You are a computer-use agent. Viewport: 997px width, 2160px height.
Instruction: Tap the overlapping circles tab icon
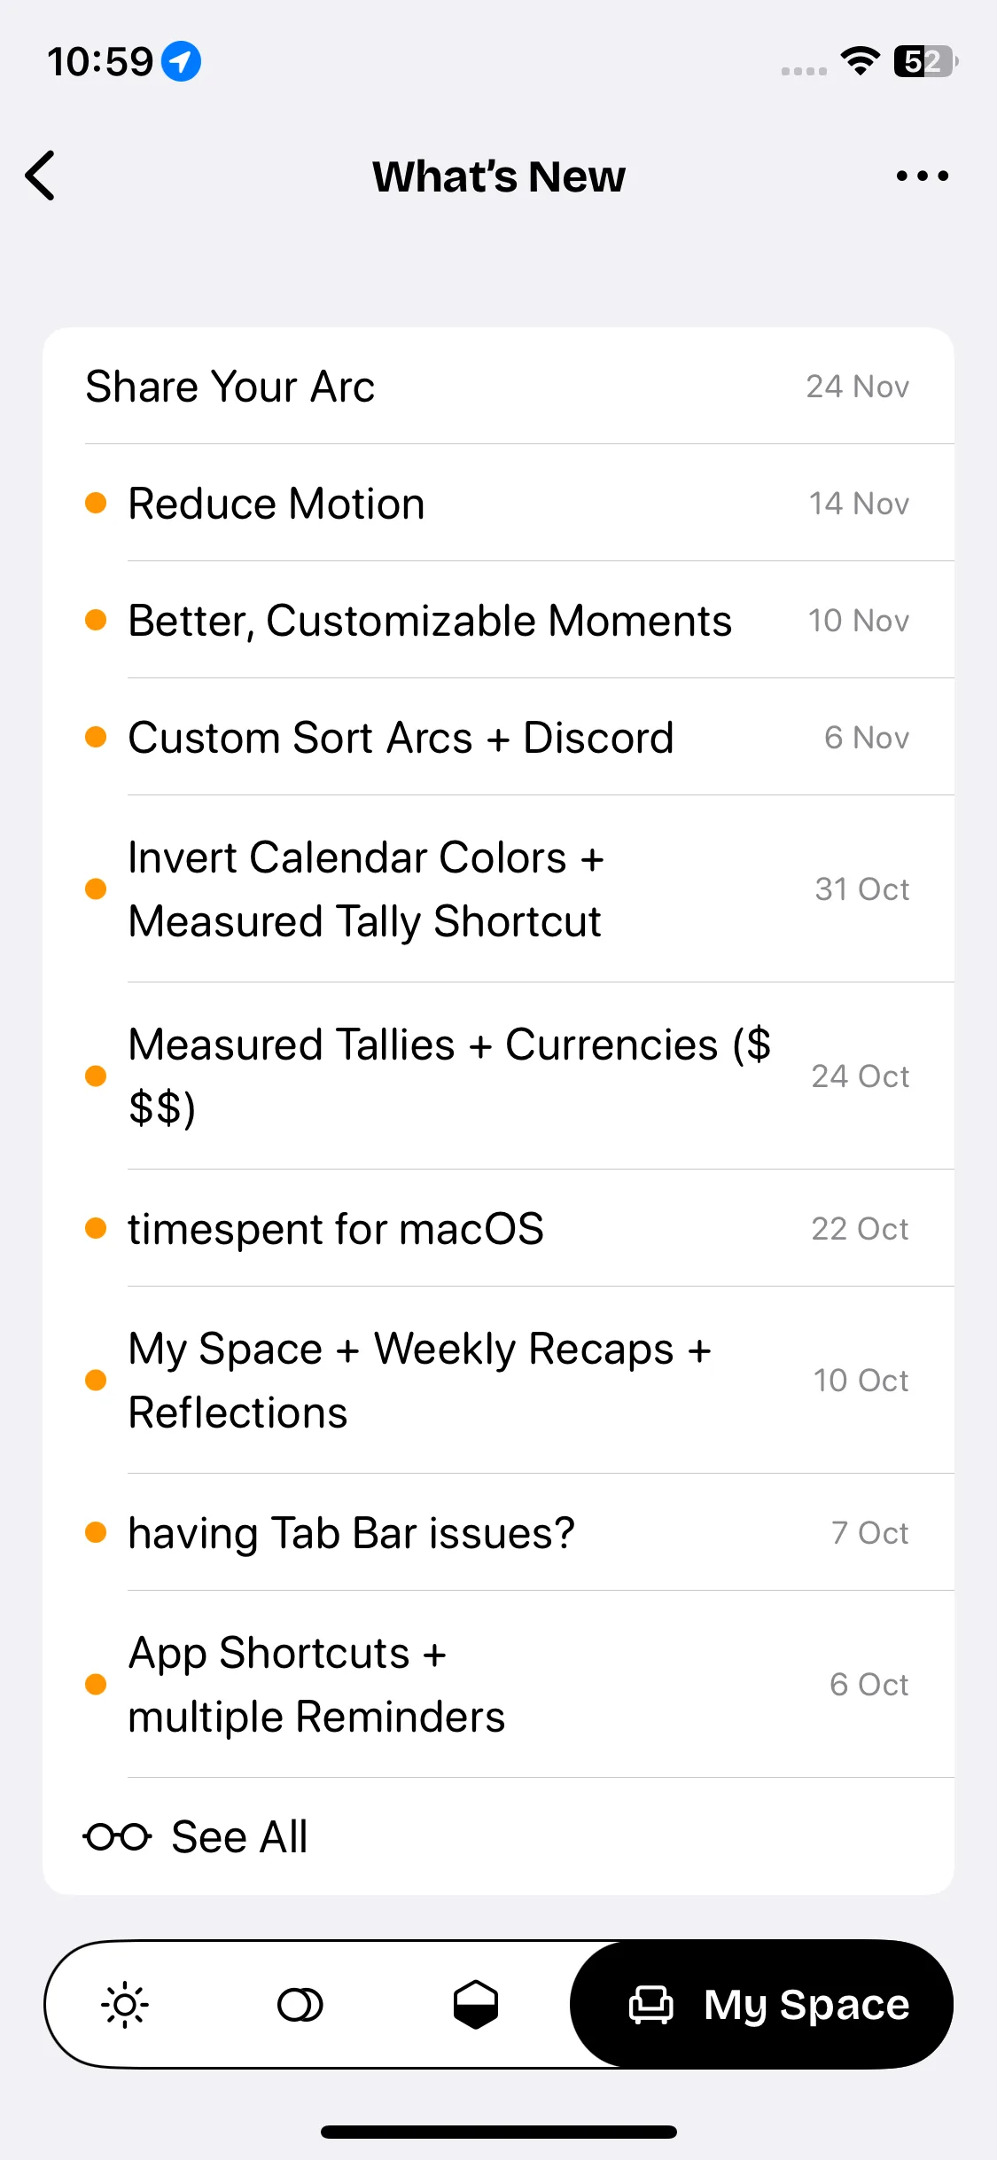tap(300, 2005)
